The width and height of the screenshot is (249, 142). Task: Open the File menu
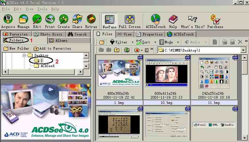[6, 9]
